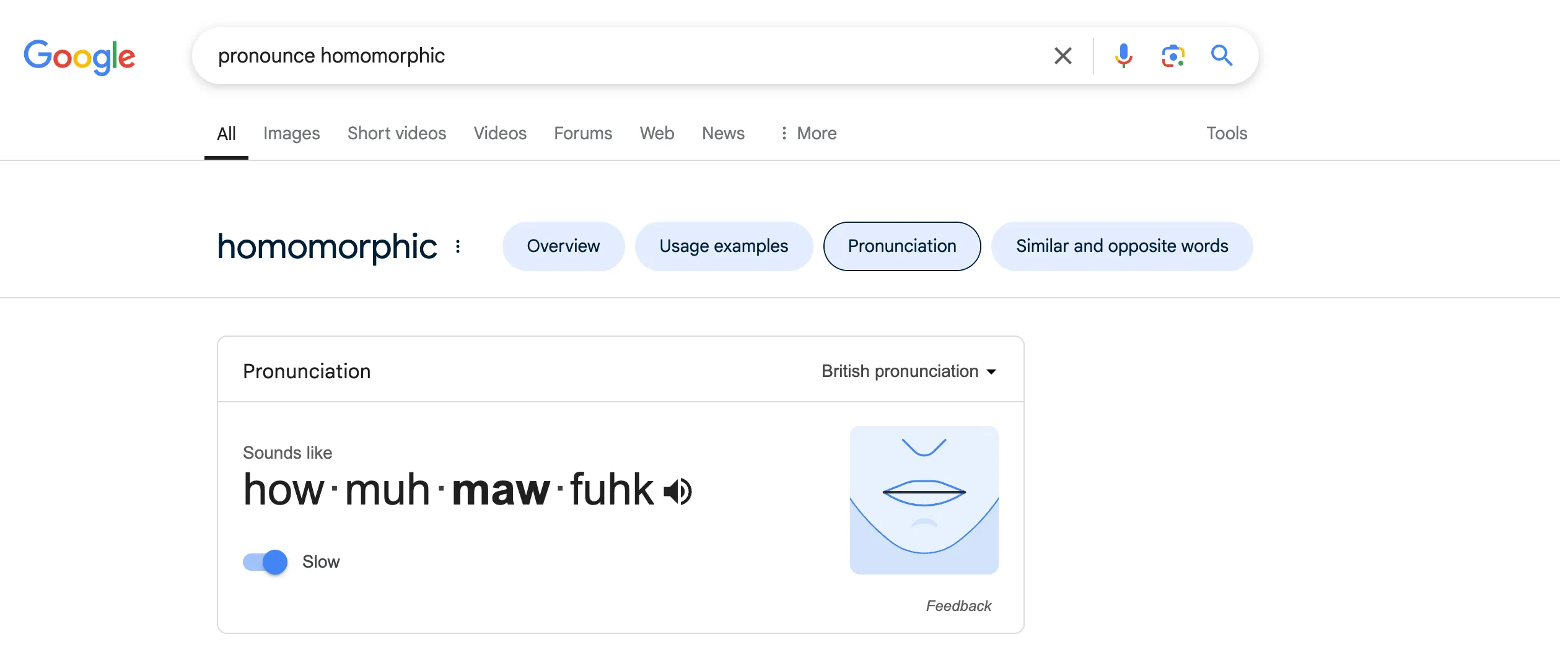Click the Feedback link

click(x=958, y=605)
